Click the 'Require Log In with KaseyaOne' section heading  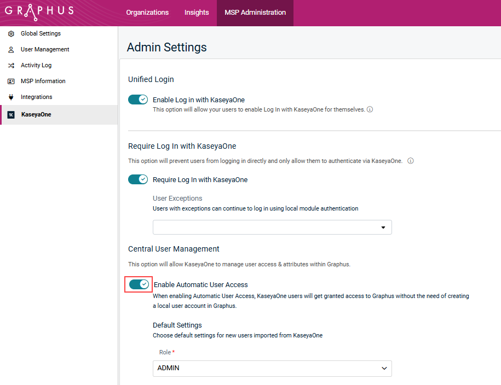pos(182,146)
